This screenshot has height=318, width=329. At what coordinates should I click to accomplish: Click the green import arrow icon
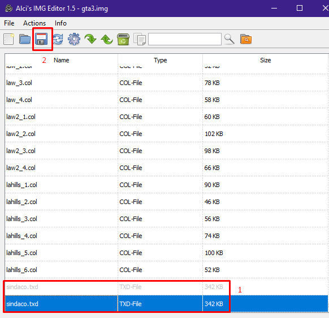click(x=90, y=39)
